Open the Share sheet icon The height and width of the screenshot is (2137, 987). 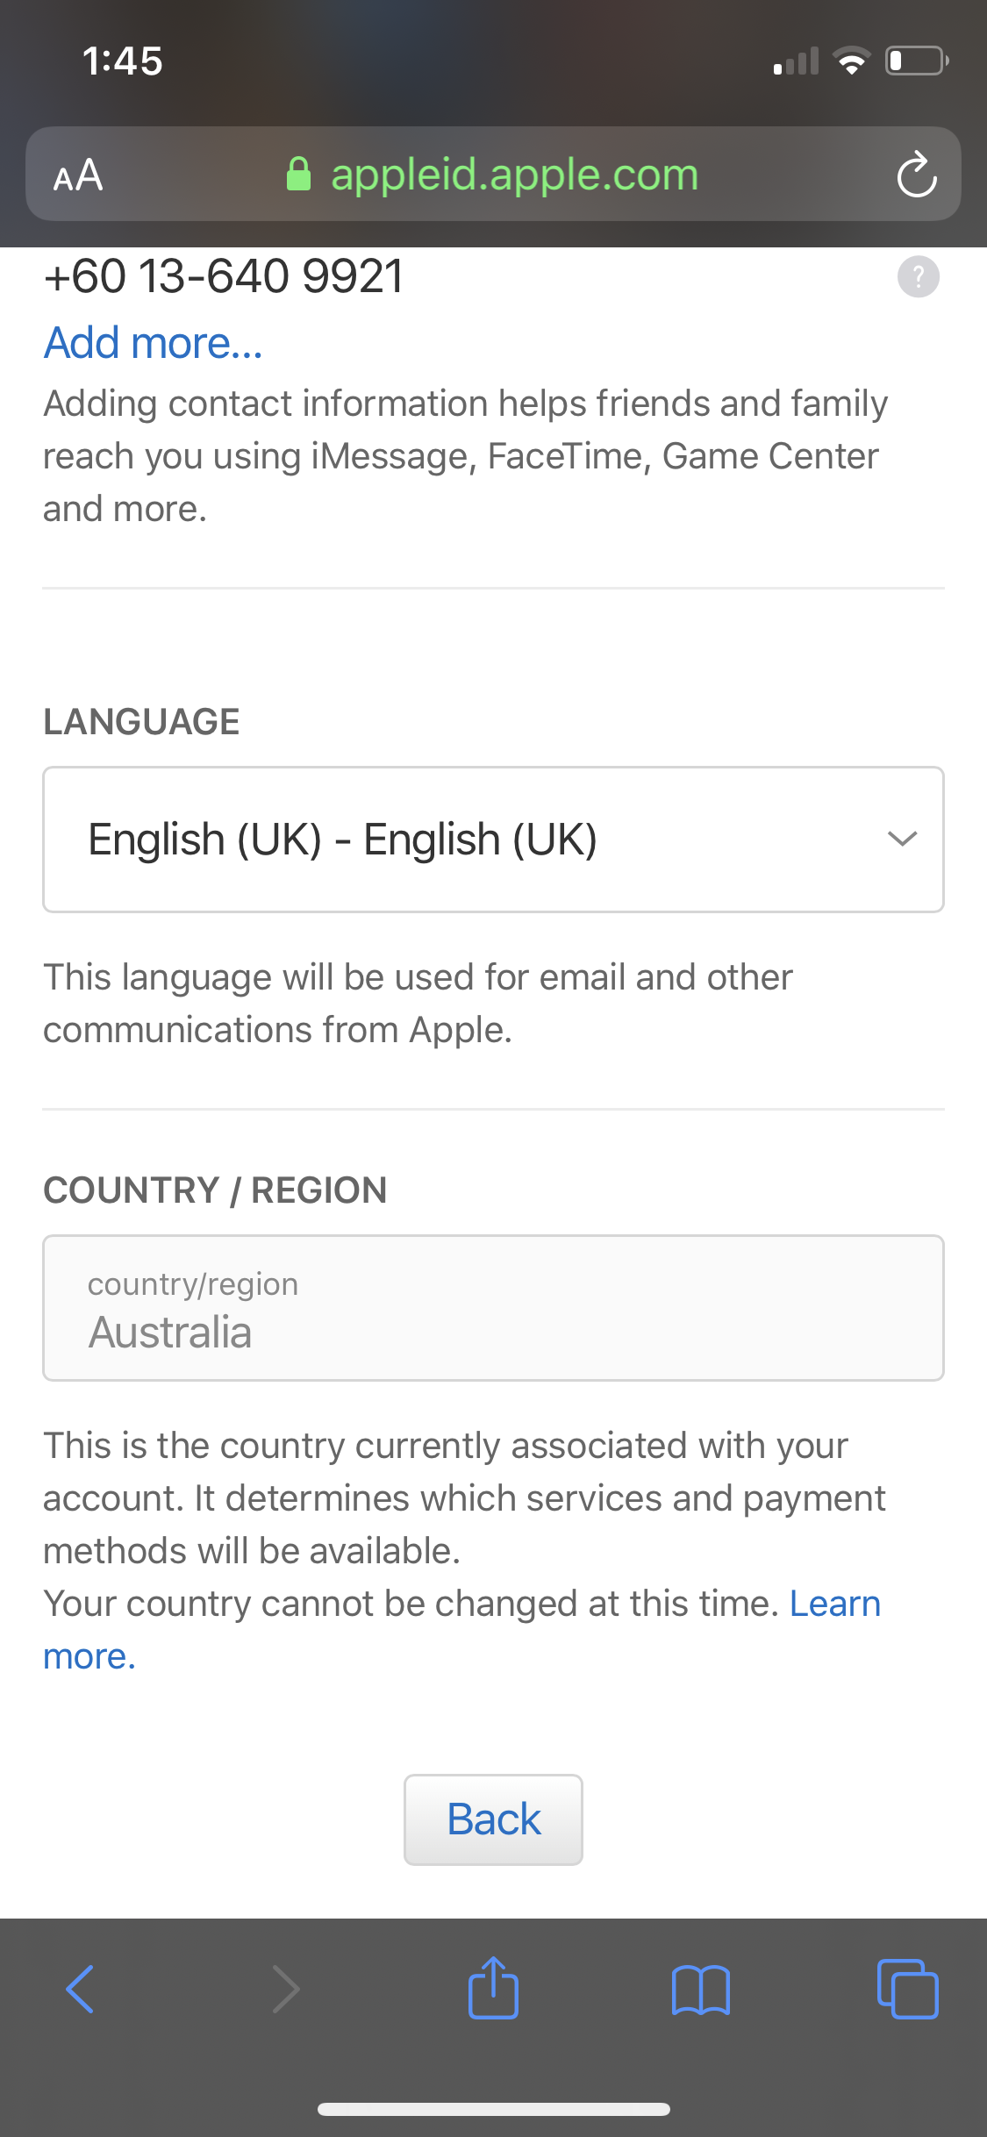coord(493,1988)
